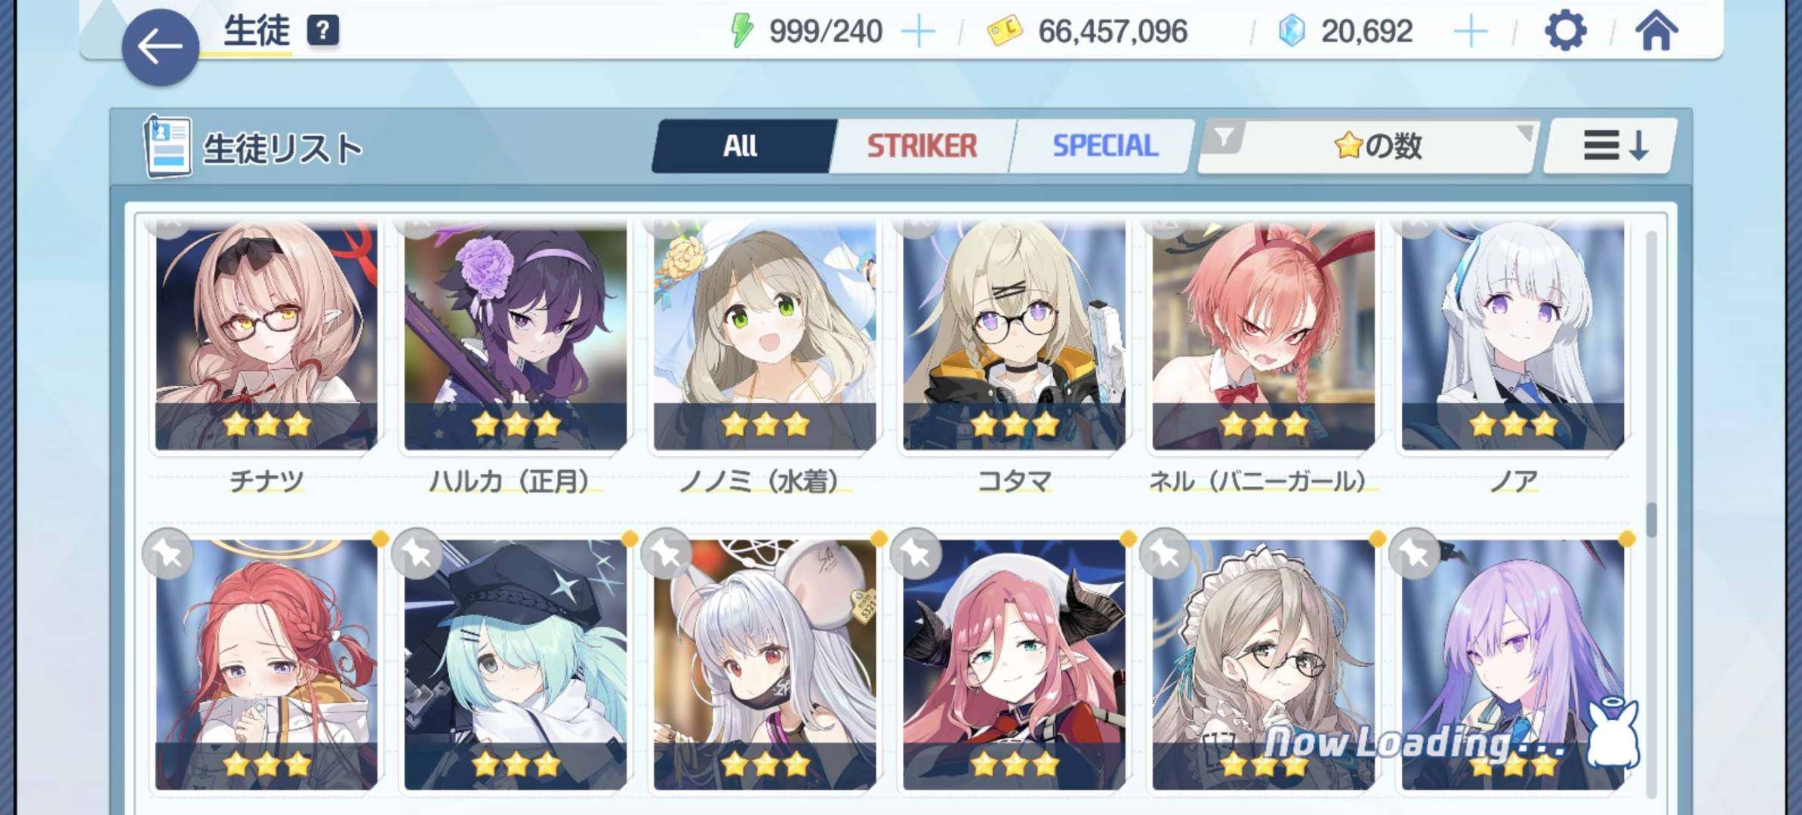The height and width of the screenshot is (815, 1802).
Task: Open the help question mark icon
Action: [322, 31]
